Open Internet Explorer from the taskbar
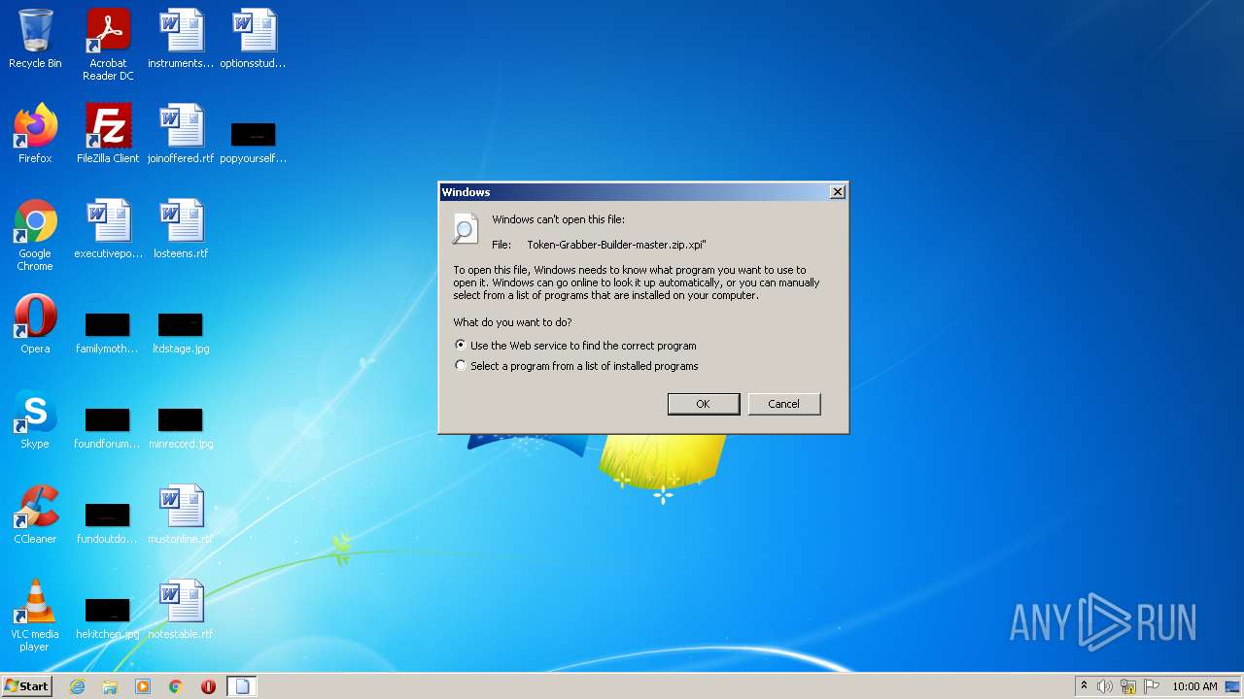 [x=78, y=686]
